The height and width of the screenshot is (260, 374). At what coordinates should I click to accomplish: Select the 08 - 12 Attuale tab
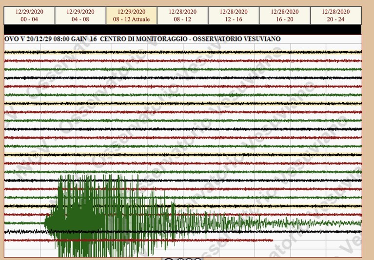pyautogui.click(x=132, y=16)
